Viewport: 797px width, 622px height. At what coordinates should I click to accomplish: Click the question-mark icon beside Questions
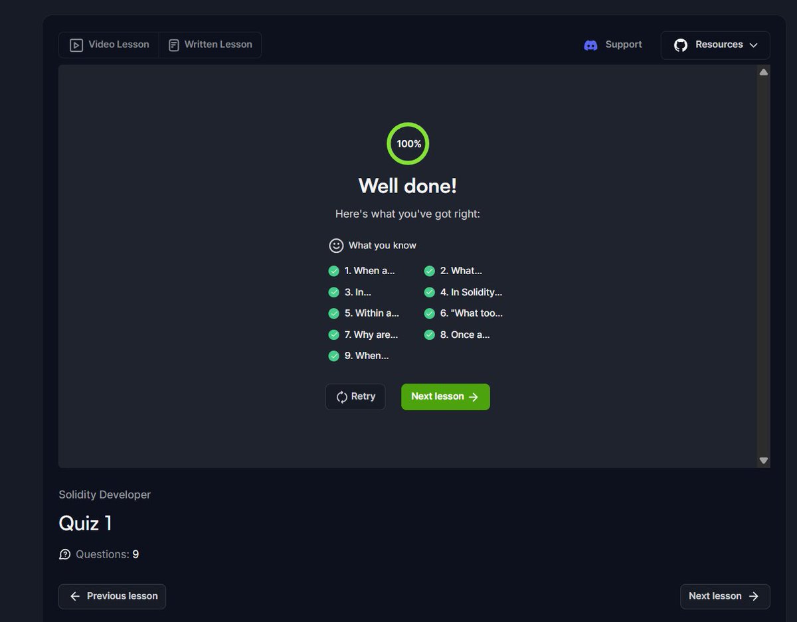(65, 554)
